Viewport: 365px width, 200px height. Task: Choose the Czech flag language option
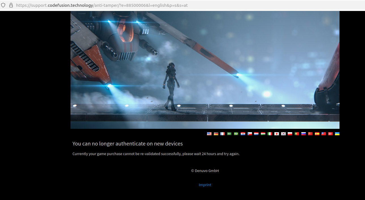click(250, 134)
